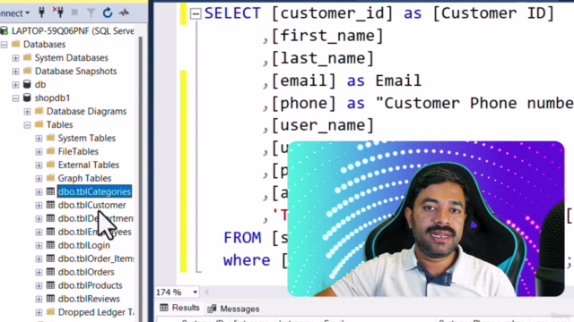The image size is (574, 322).
Task: Select dbo.tblCategories table
Action: 94,191
